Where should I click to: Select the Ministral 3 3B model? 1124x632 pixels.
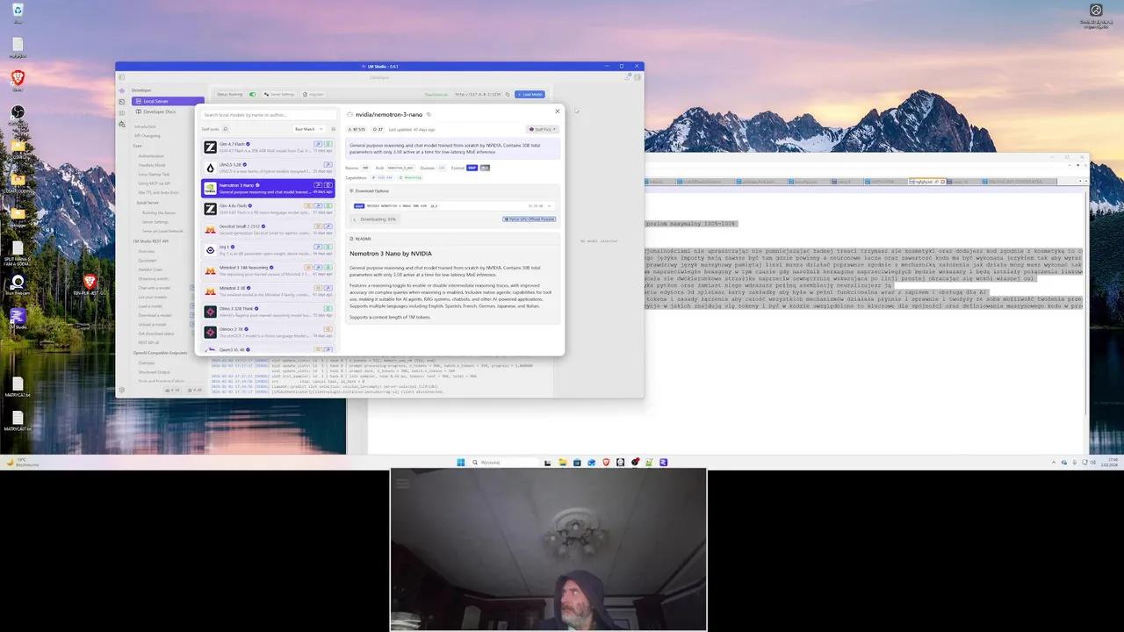(268, 291)
